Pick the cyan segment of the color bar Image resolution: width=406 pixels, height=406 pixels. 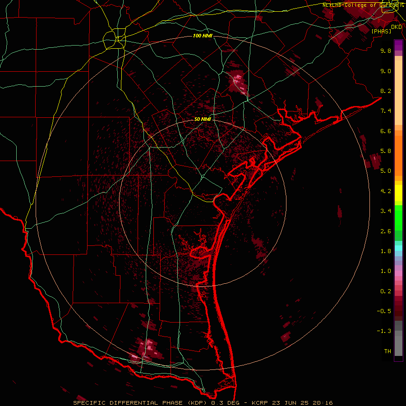pyautogui.click(x=398, y=248)
